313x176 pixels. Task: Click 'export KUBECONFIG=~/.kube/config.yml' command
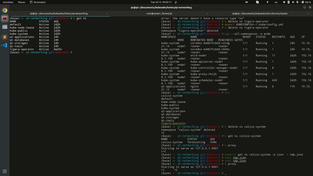[254, 24]
